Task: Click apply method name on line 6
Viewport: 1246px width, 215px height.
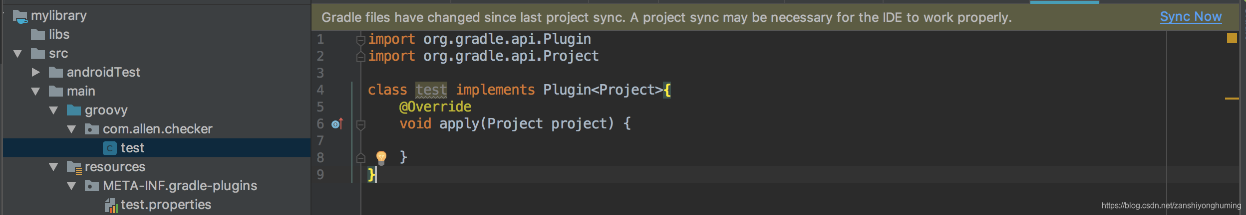Action: click(459, 124)
